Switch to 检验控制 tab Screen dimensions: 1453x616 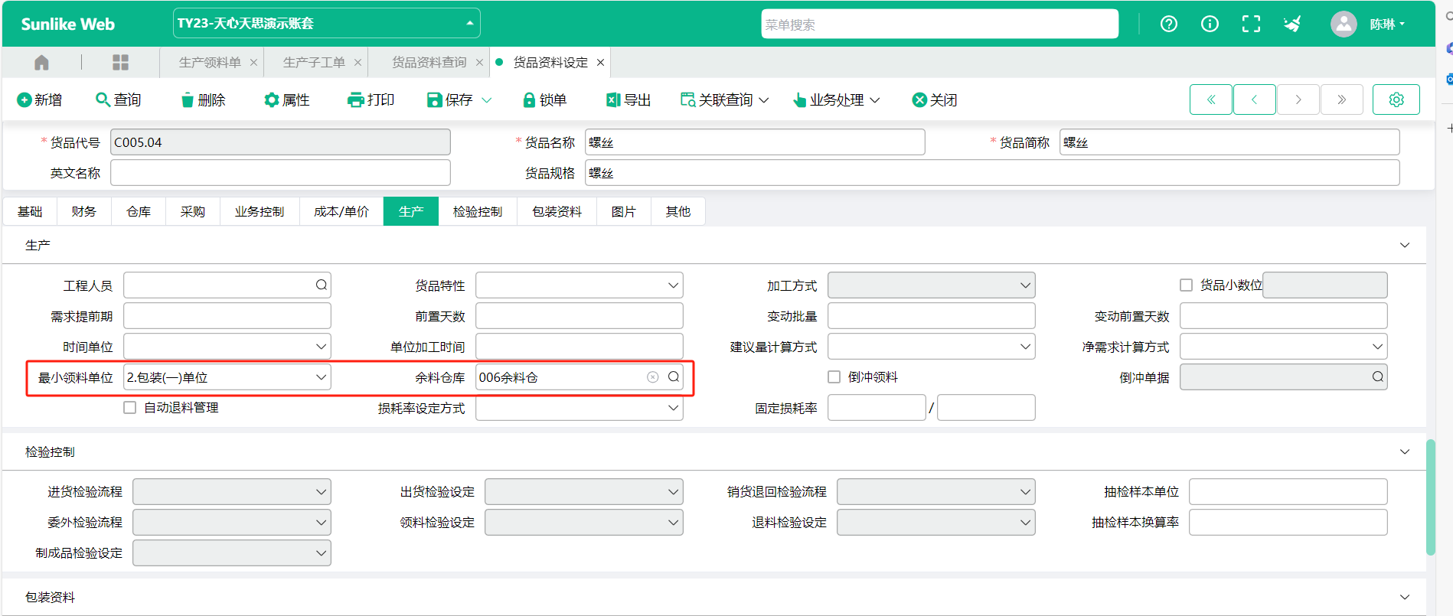(478, 211)
